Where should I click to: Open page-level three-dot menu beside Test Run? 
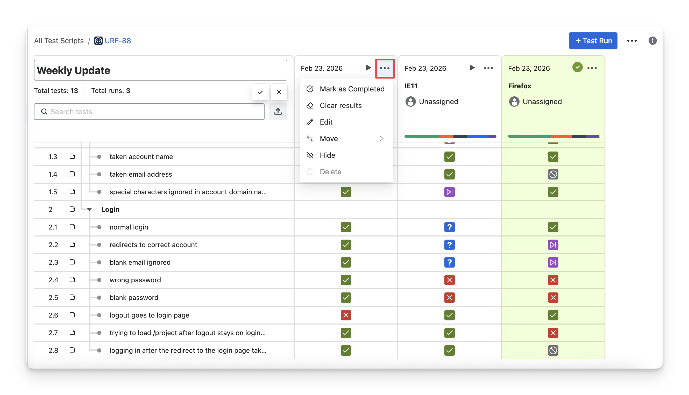point(631,41)
